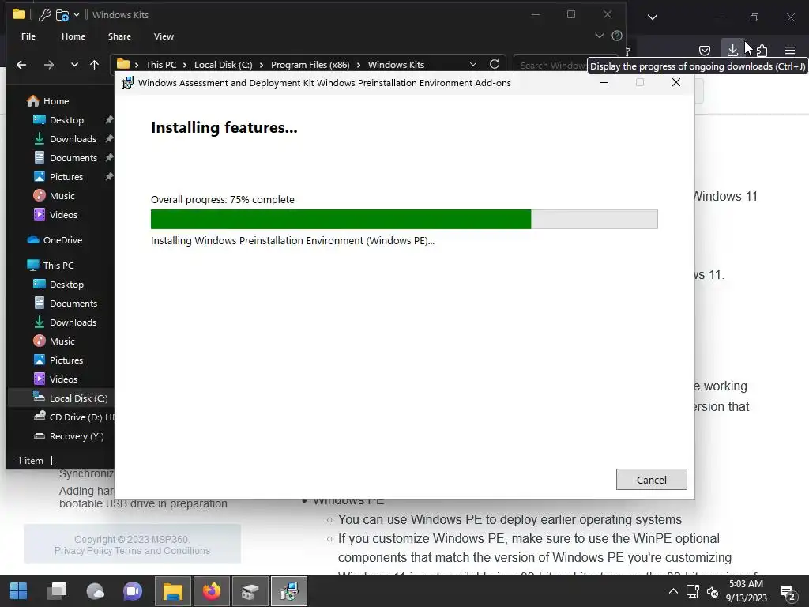Open notification center with 2 notifications
The height and width of the screenshot is (607, 809).
(788, 593)
